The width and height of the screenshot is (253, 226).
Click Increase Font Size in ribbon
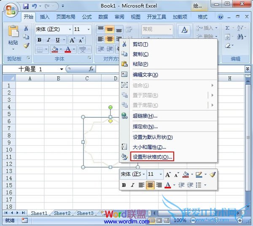tap(72, 40)
